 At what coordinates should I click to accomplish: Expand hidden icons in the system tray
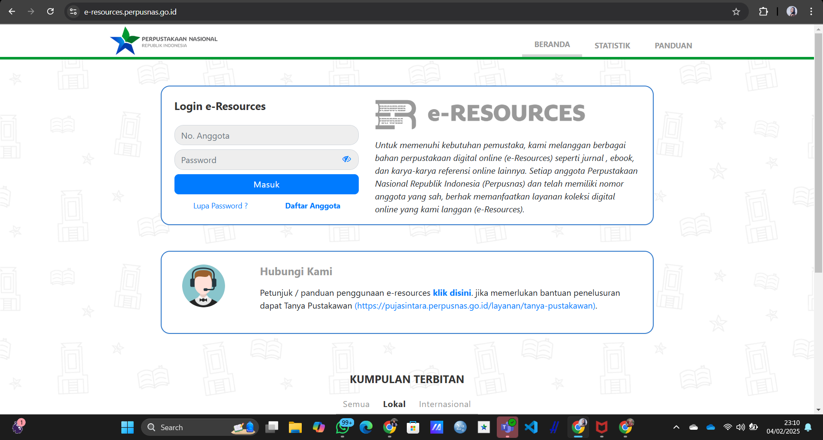(676, 427)
